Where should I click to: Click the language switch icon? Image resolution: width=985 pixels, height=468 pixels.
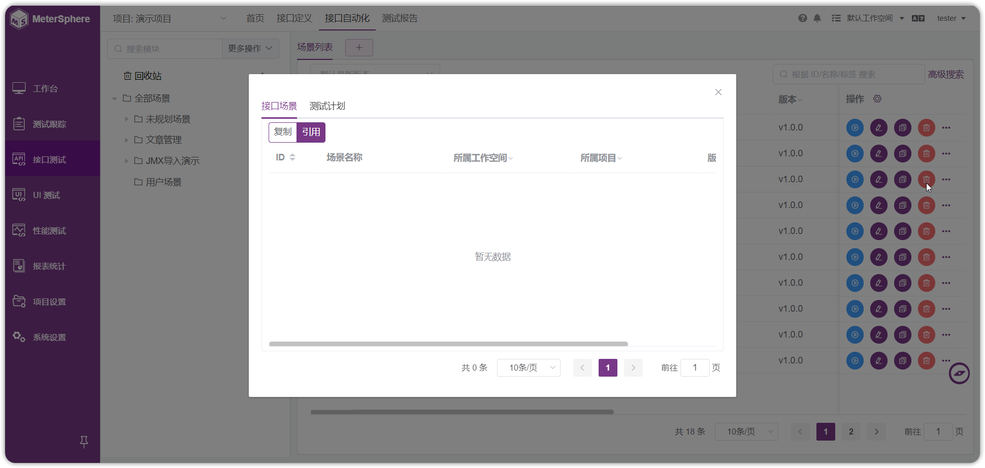pos(918,18)
